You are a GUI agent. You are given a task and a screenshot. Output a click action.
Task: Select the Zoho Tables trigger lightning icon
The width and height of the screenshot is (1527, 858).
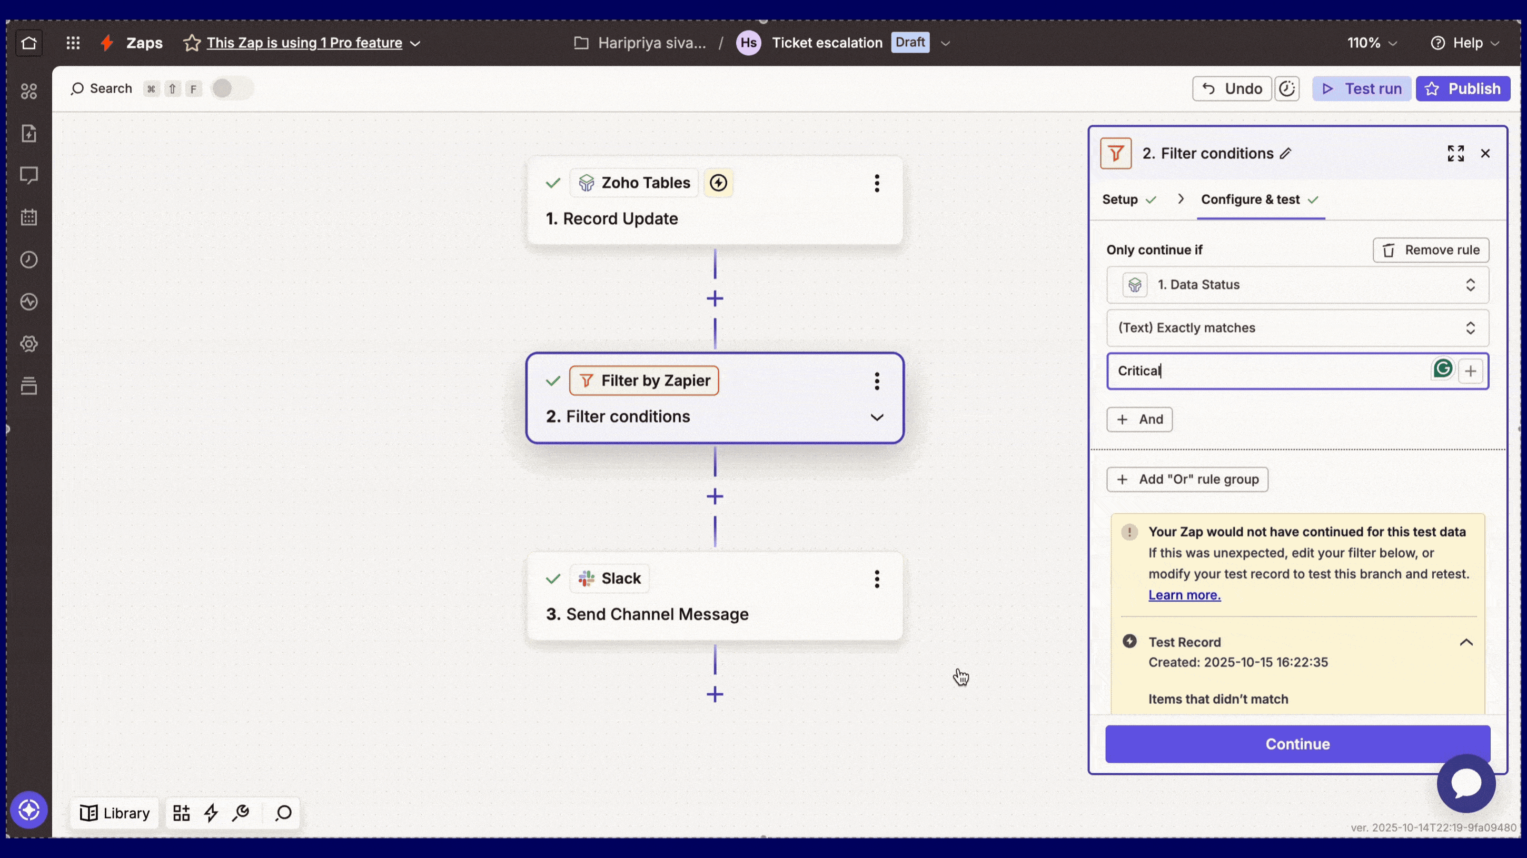pos(718,183)
